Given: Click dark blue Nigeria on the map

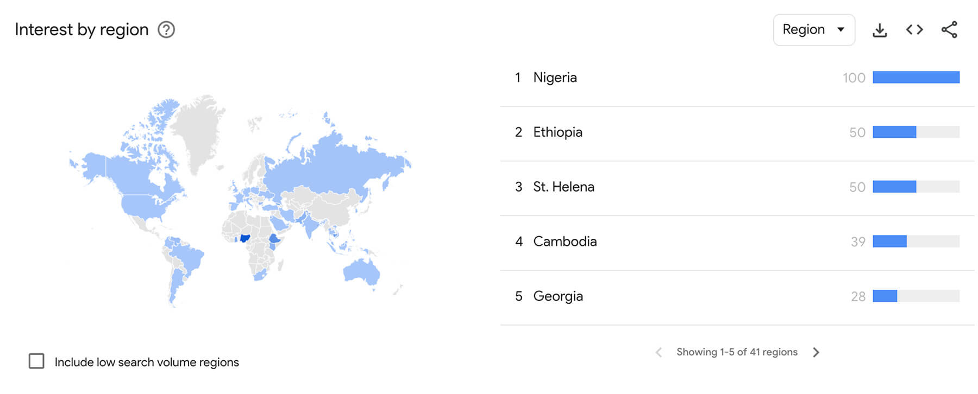Looking at the screenshot, I should pos(245,238).
